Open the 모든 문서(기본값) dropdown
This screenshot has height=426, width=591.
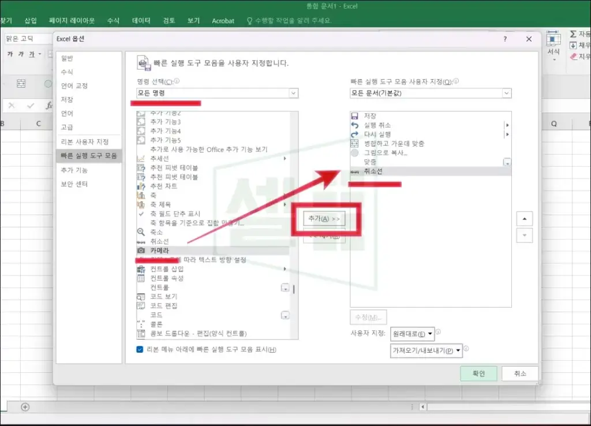[431, 93]
